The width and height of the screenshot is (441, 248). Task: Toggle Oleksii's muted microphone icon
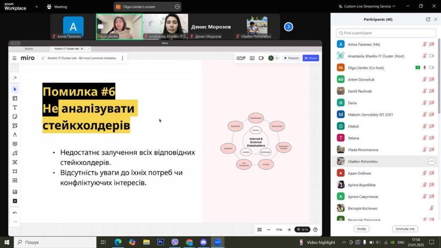425,126
